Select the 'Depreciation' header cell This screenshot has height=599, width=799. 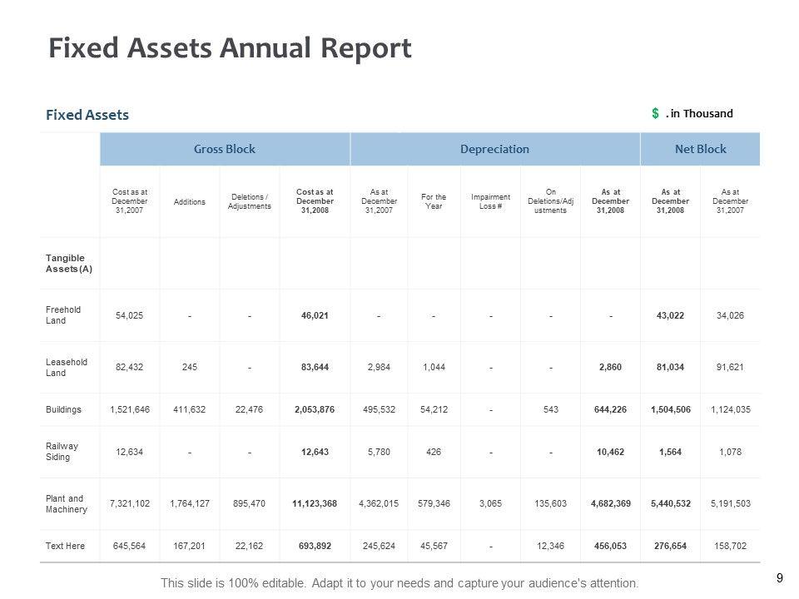pyautogui.click(x=494, y=149)
